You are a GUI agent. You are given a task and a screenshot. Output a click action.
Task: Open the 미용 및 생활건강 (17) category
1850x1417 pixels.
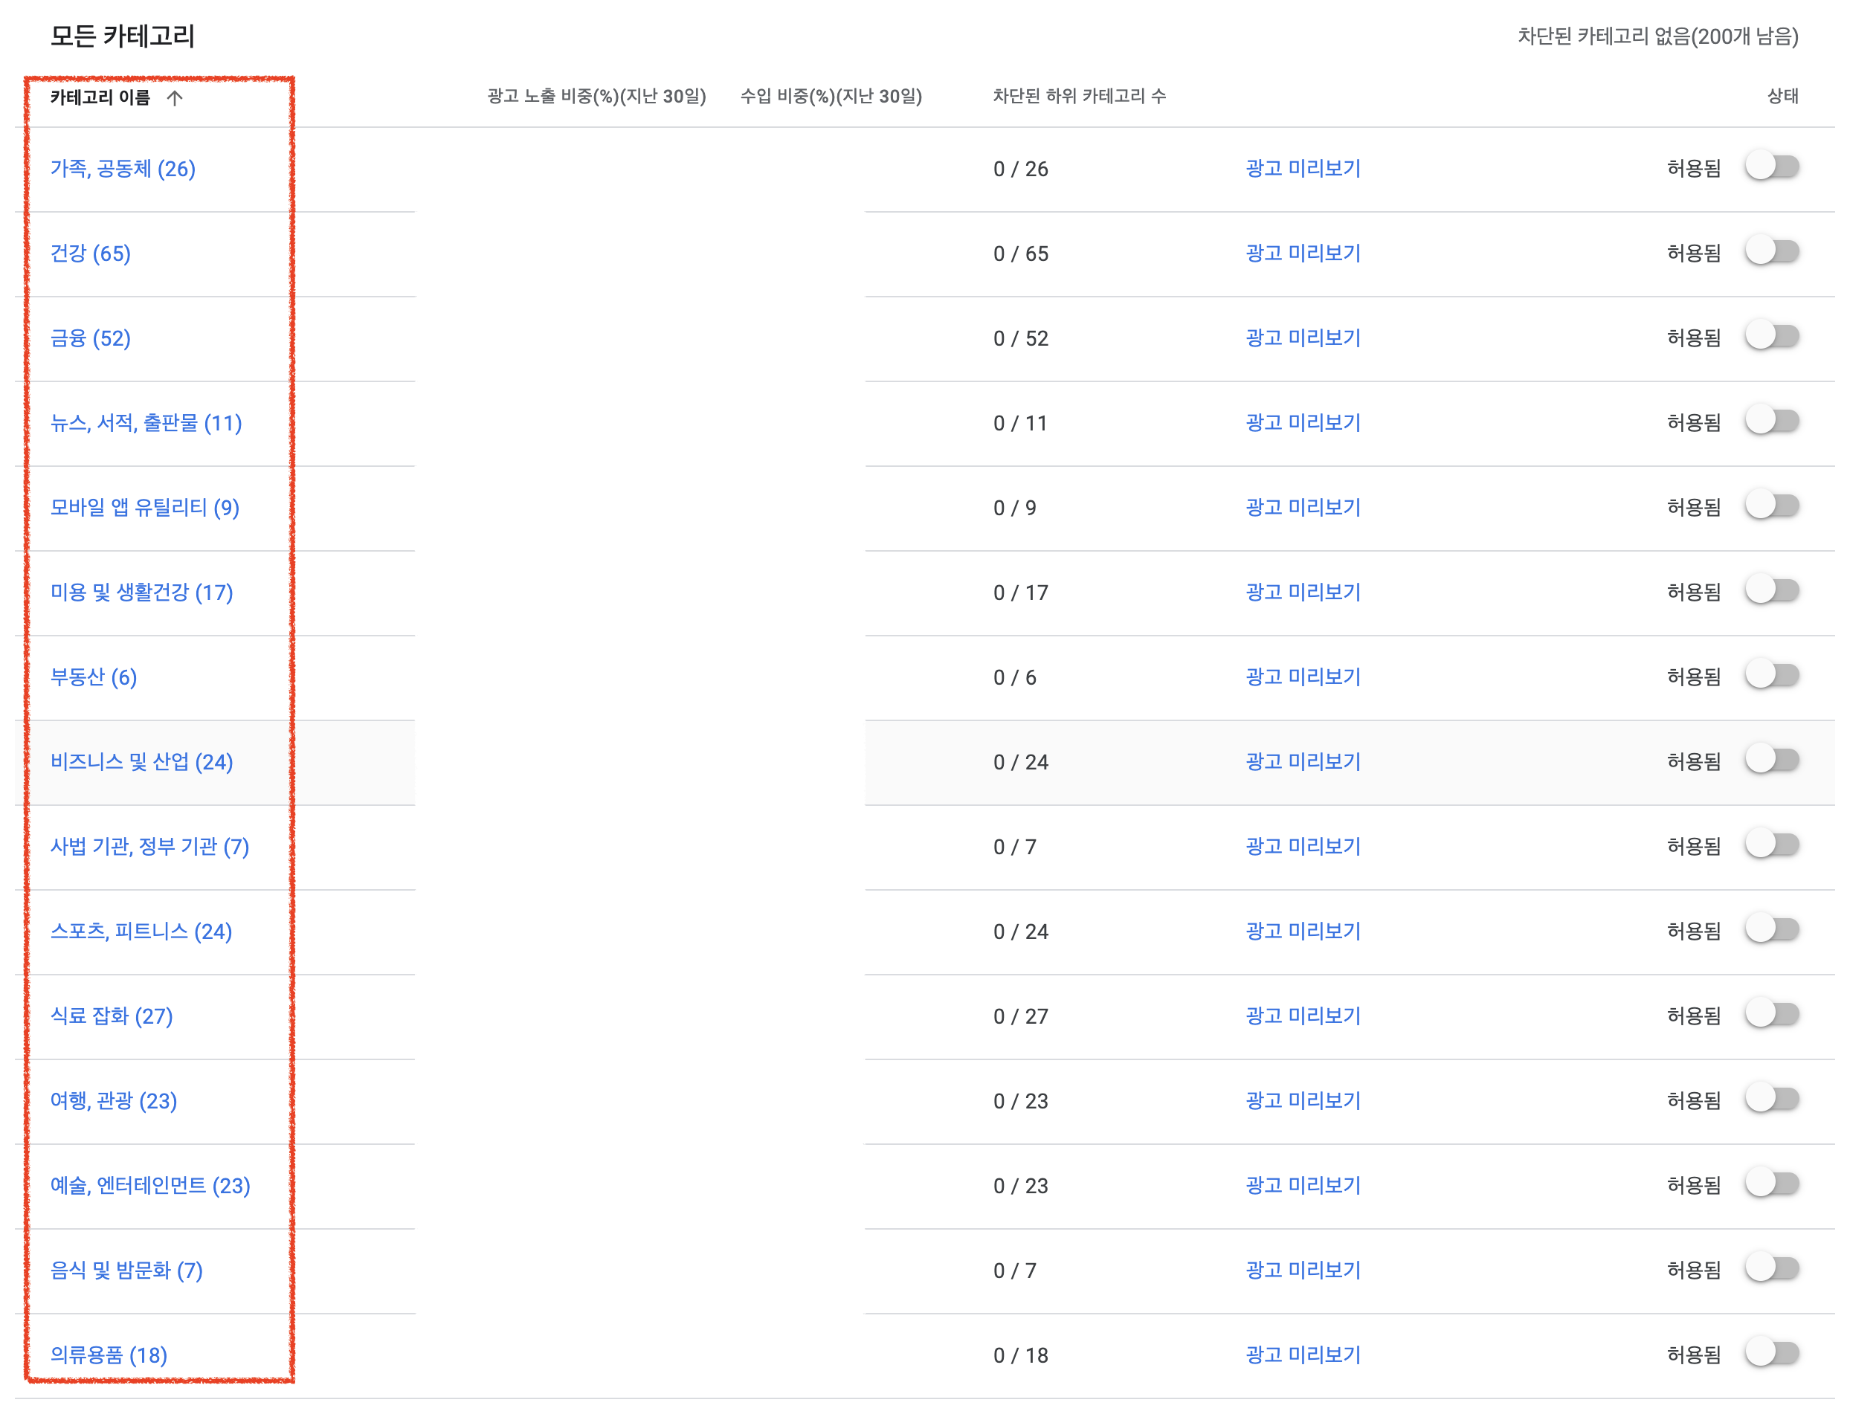pyautogui.click(x=141, y=592)
